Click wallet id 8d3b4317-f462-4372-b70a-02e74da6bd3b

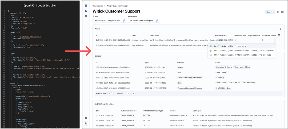(x=113, y=45)
